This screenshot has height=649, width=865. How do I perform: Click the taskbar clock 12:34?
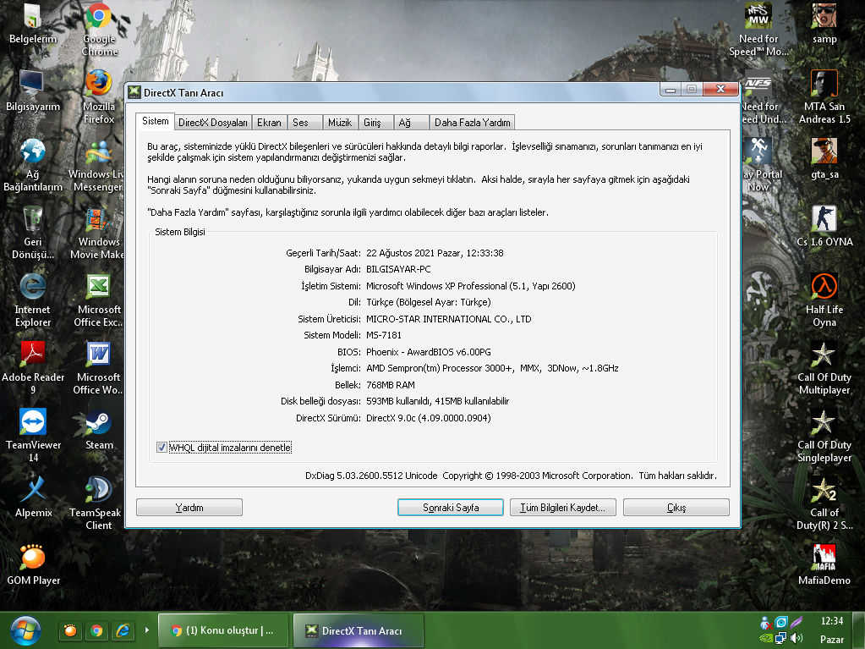[832, 621]
